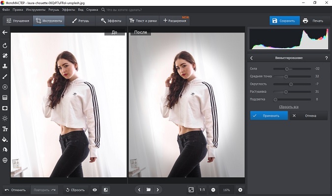Viewport: 332px width, 196px height.
Task: Go to next photo arrow
Action: [158, 190]
